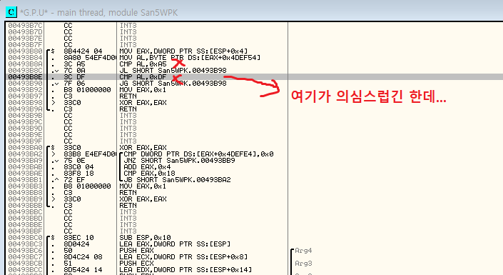503x275 pixels.
Task: Select the JB SHORT San5WPK.00493BA2 instruction
Action: point(177,179)
